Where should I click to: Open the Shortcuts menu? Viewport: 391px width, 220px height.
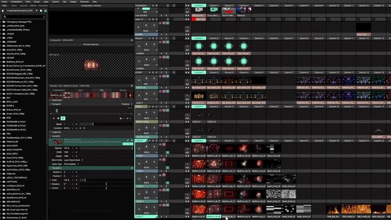[x=84, y=1]
